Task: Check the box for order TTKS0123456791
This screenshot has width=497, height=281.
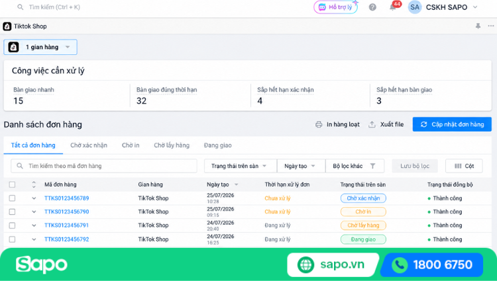Action: [x=12, y=225]
